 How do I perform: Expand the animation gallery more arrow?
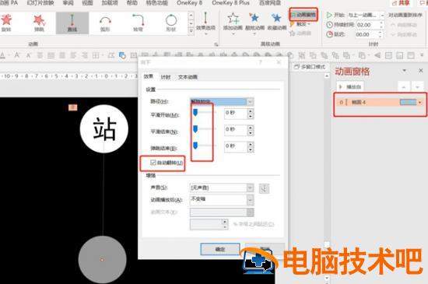point(191,31)
